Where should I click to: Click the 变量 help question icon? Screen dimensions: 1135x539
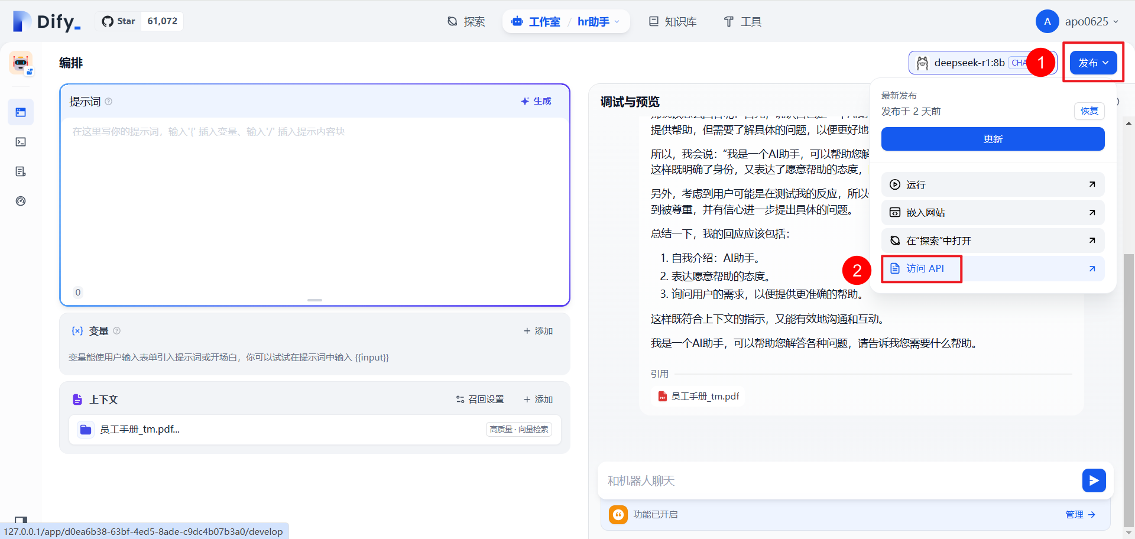pos(116,331)
